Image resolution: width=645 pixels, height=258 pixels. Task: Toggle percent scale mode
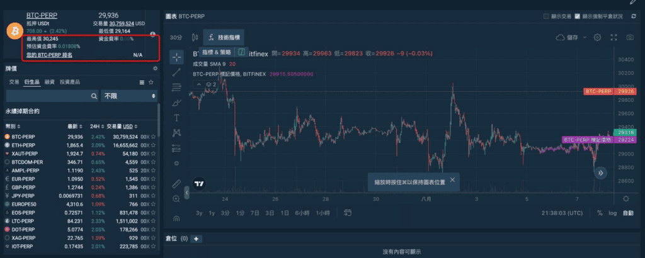(600, 213)
